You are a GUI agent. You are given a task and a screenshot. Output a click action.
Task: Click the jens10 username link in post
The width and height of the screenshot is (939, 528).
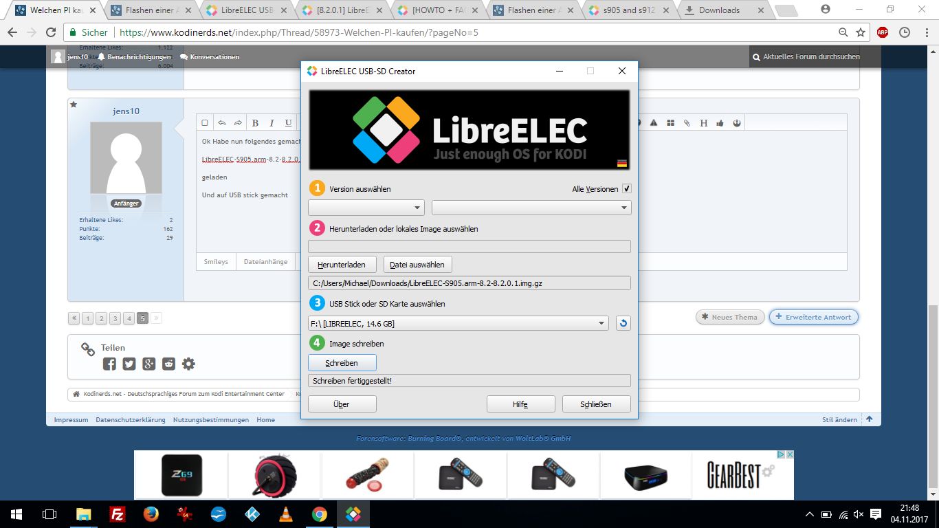click(126, 111)
